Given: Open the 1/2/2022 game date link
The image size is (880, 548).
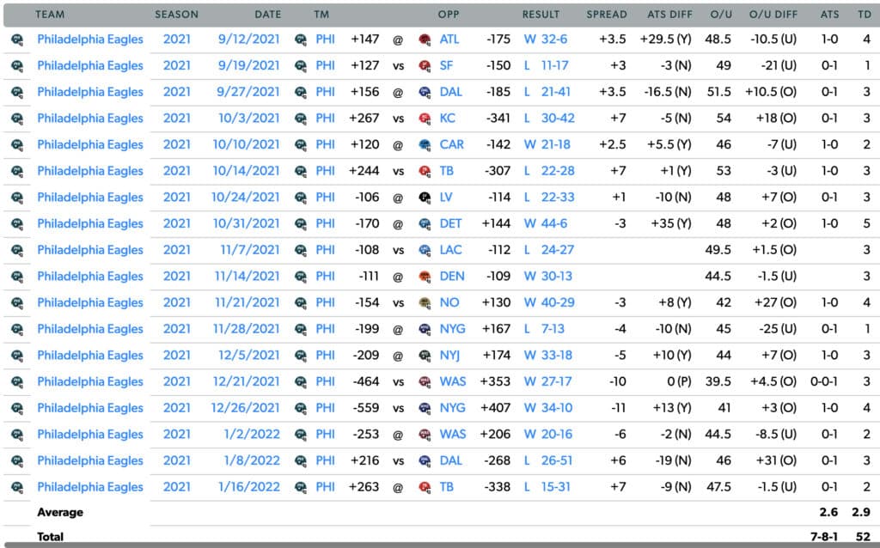Looking at the screenshot, I should coord(252,435).
